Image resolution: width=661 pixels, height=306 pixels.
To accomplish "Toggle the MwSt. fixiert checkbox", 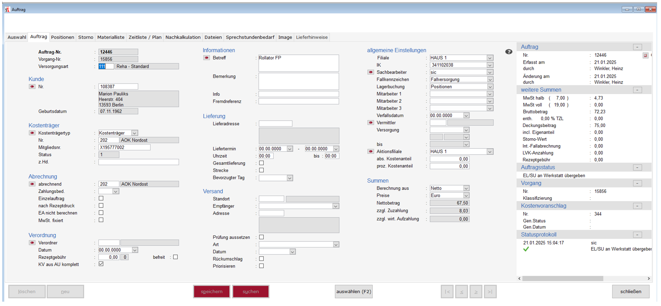I will coord(101,220).
